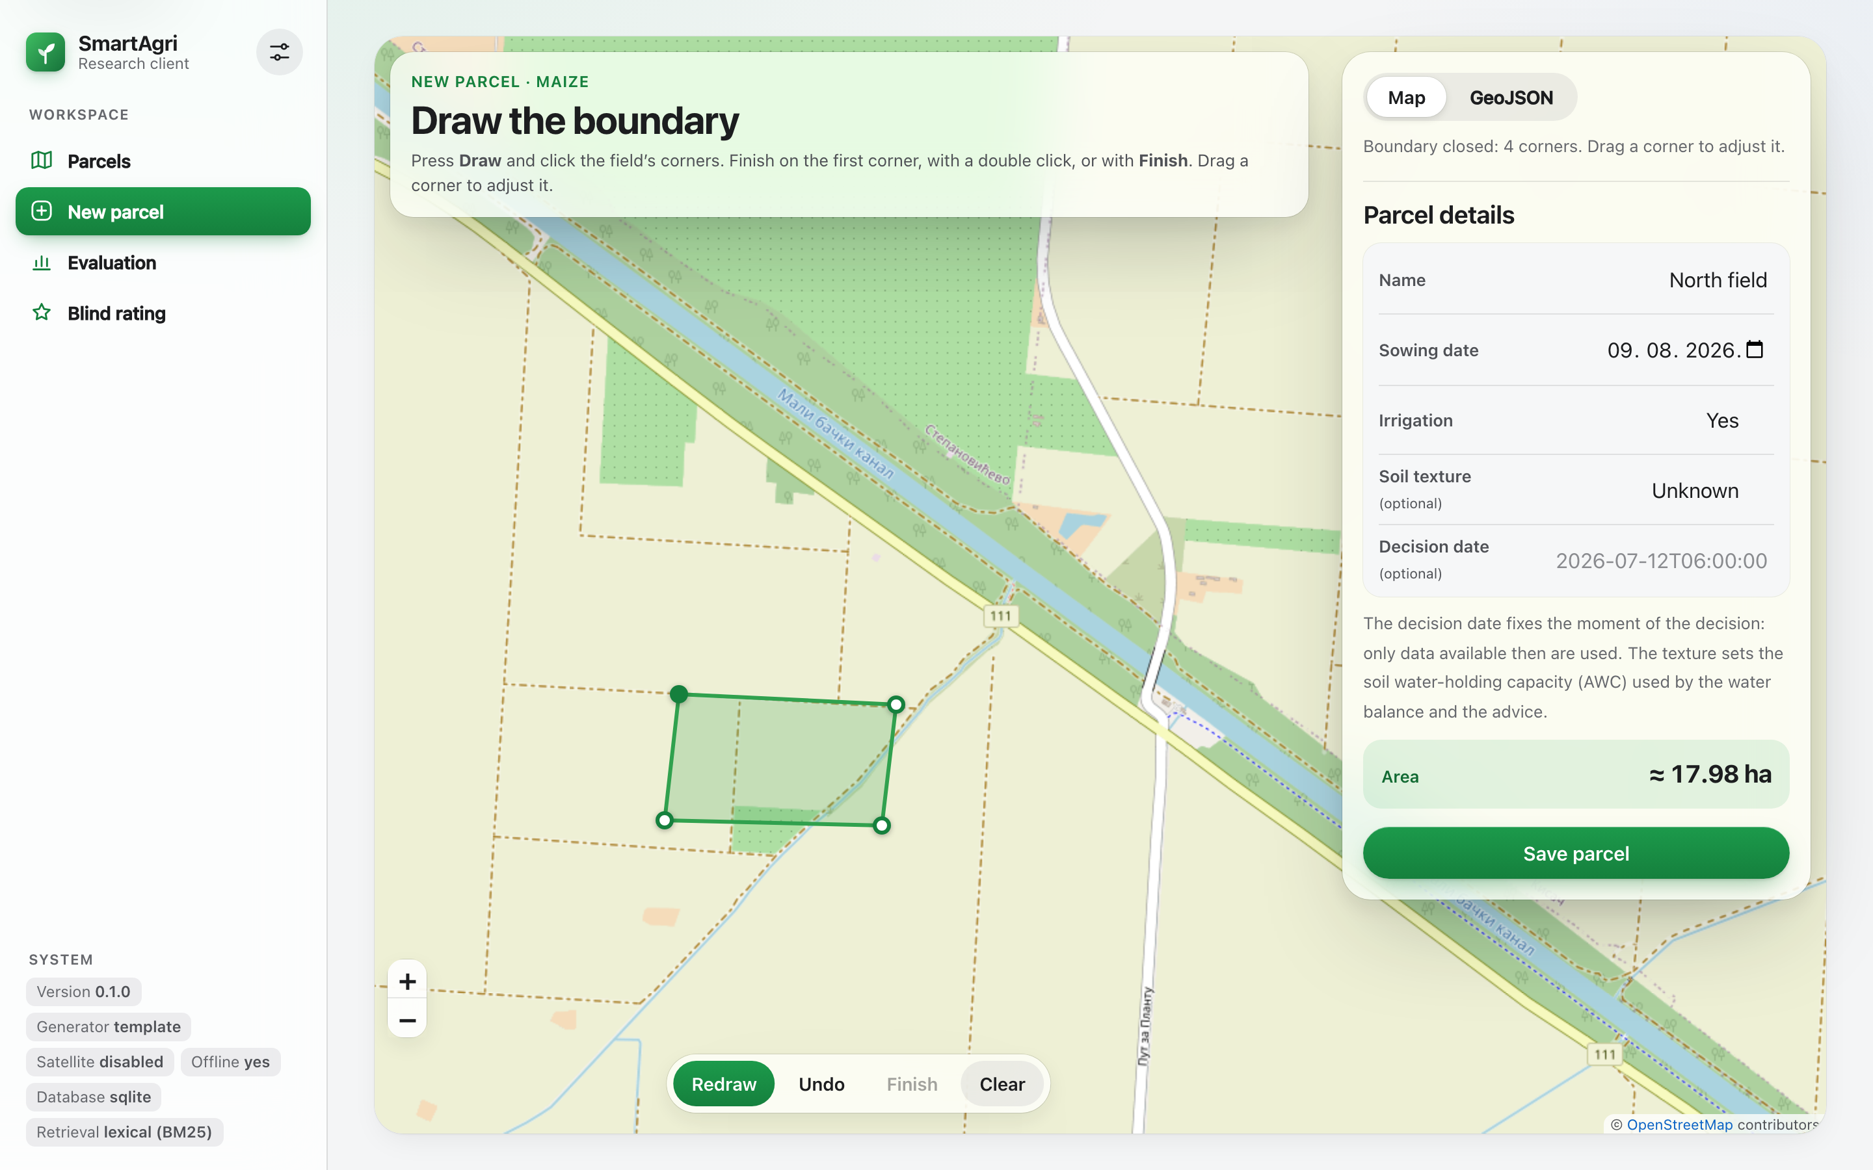Click the New parcel plus icon
1873x1170 pixels.
(42, 211)
